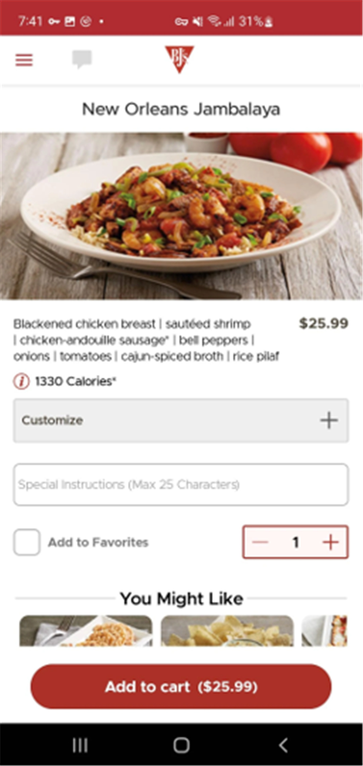Viewport: 363px width, 766px height.
Task: Add to cart for $25.99
Action: pos(181,687)
